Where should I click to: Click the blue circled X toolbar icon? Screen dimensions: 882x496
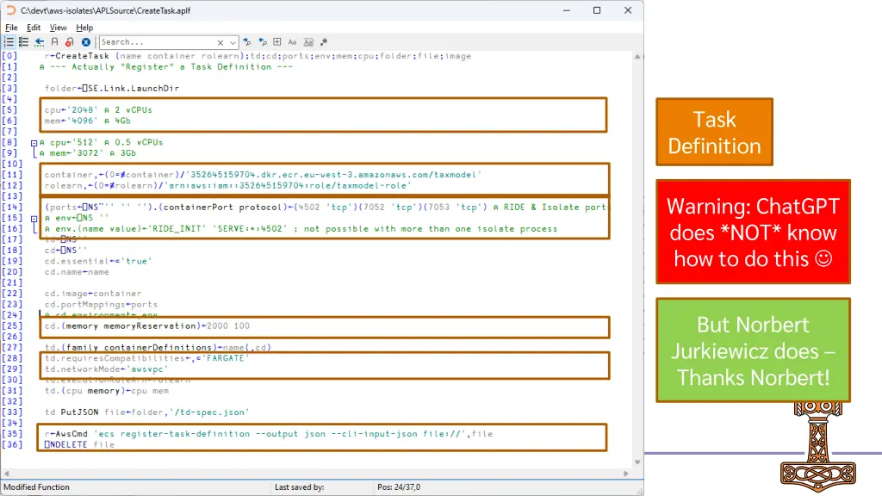(85, 42)
